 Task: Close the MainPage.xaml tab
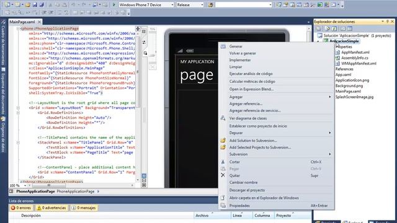[39, 22]
